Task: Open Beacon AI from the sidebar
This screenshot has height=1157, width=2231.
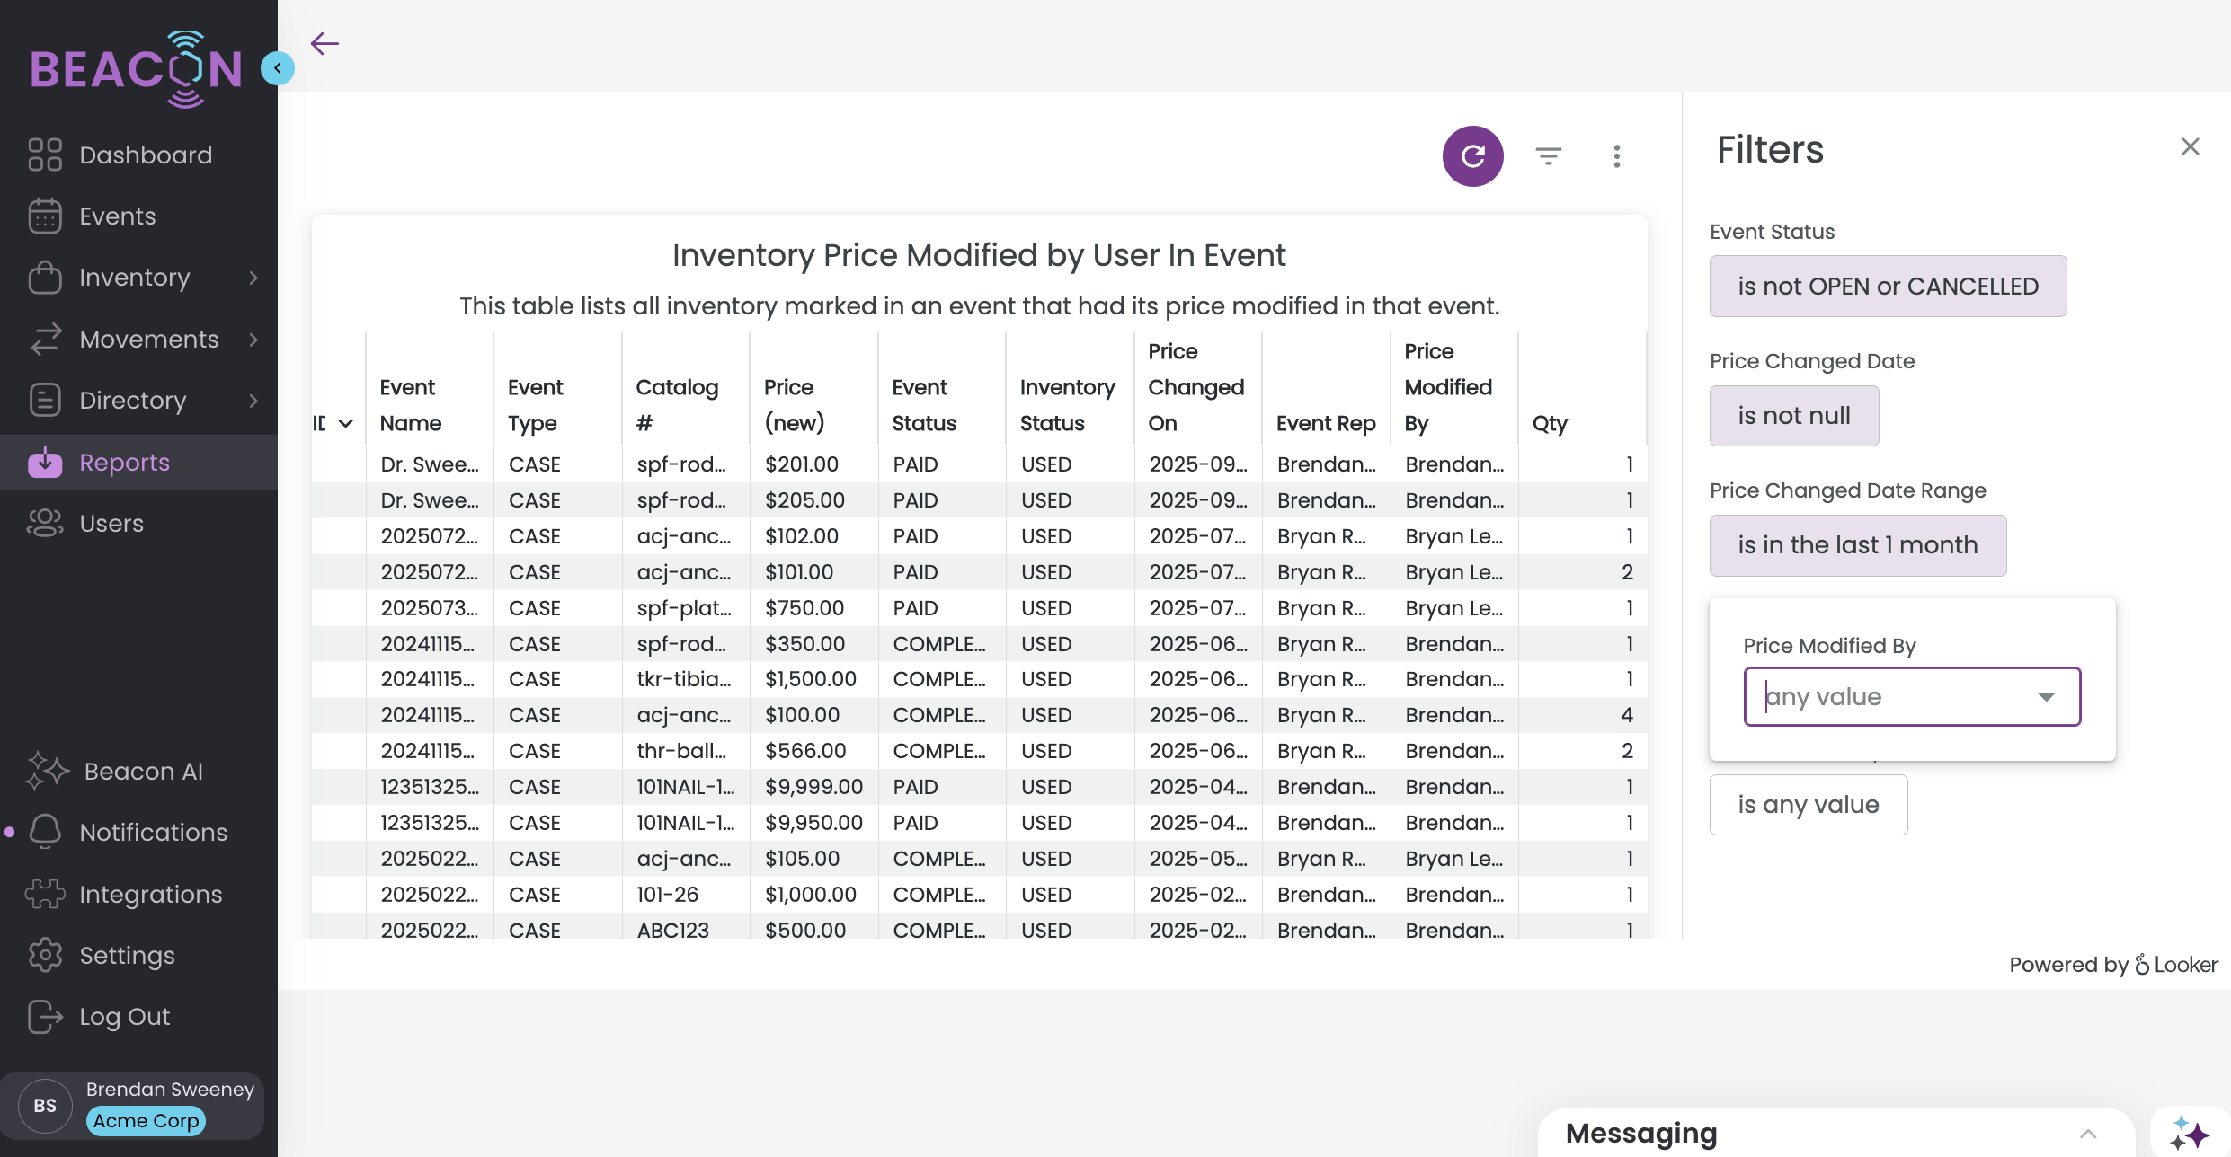Action: tap(143, 771)
